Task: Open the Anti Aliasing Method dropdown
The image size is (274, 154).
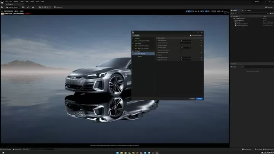Action: click(186, 48)
